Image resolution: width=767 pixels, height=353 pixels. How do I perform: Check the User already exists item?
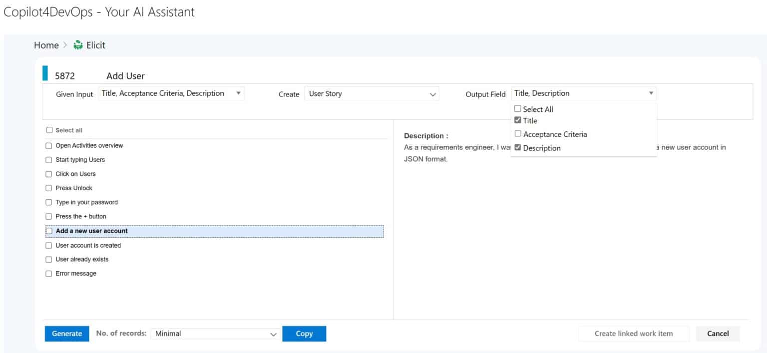48,259
